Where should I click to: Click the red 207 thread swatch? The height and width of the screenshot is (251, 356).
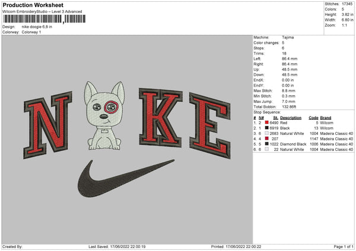coord(267,139)
